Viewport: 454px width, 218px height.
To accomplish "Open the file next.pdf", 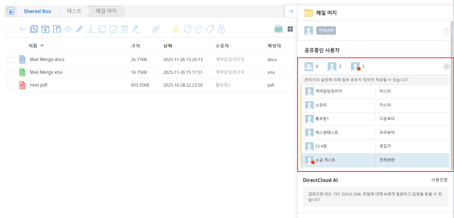I will tap(39, 85).
